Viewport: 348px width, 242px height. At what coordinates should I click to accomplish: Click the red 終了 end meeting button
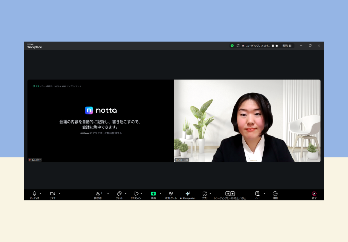[x=314, y=194]
